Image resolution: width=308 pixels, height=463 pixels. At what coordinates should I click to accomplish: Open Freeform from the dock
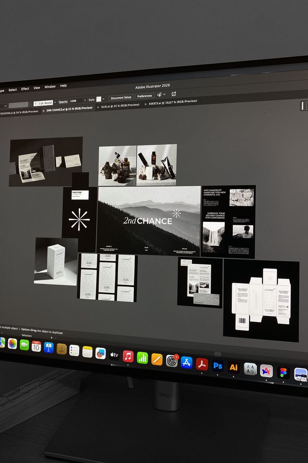click(x=100, y=354)
